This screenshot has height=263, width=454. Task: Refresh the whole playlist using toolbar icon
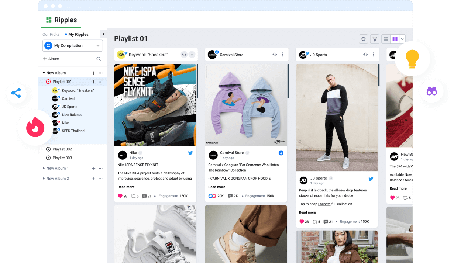click(363, 39)
